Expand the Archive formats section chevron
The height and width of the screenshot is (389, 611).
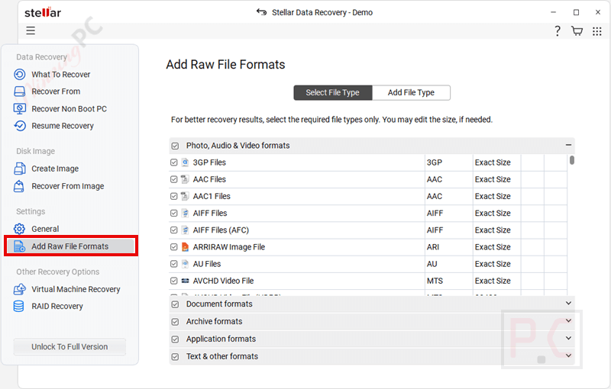pos(568,320)
